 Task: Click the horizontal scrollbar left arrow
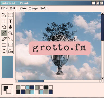click(x=16, y=81)
